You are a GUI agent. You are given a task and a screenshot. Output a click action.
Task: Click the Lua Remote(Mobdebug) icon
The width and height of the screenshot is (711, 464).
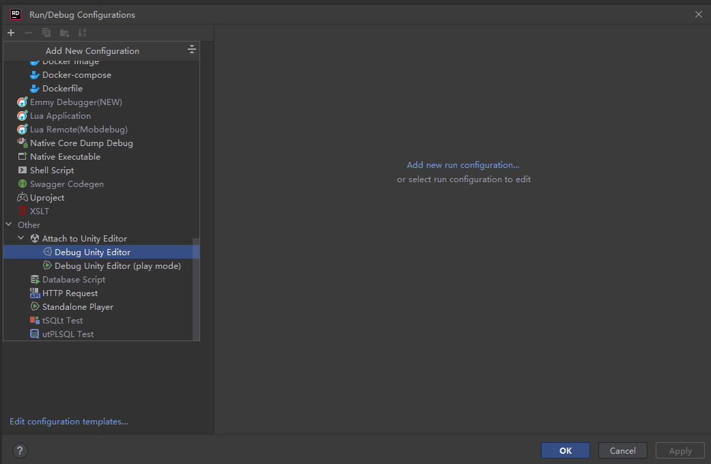click(x=23, y=129)
